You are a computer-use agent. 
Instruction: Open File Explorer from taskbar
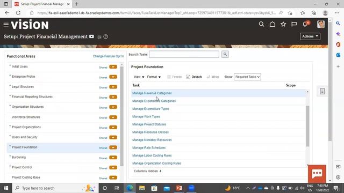pos(142,188)
